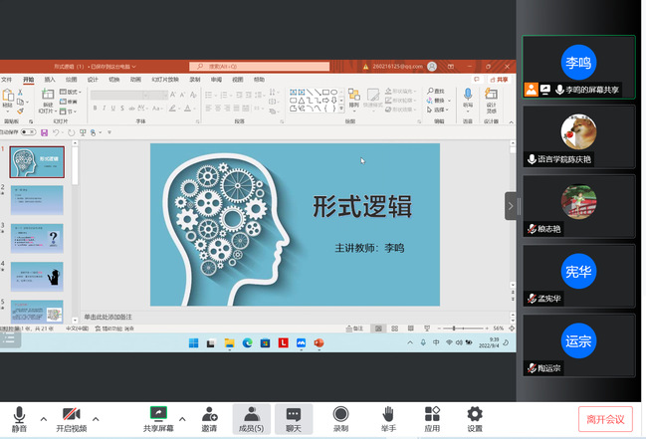Image resolution: width=646 pixels, height=439 pixels.
Task: Collapse the participant video side panel
Action: click(x=511, y=206)
